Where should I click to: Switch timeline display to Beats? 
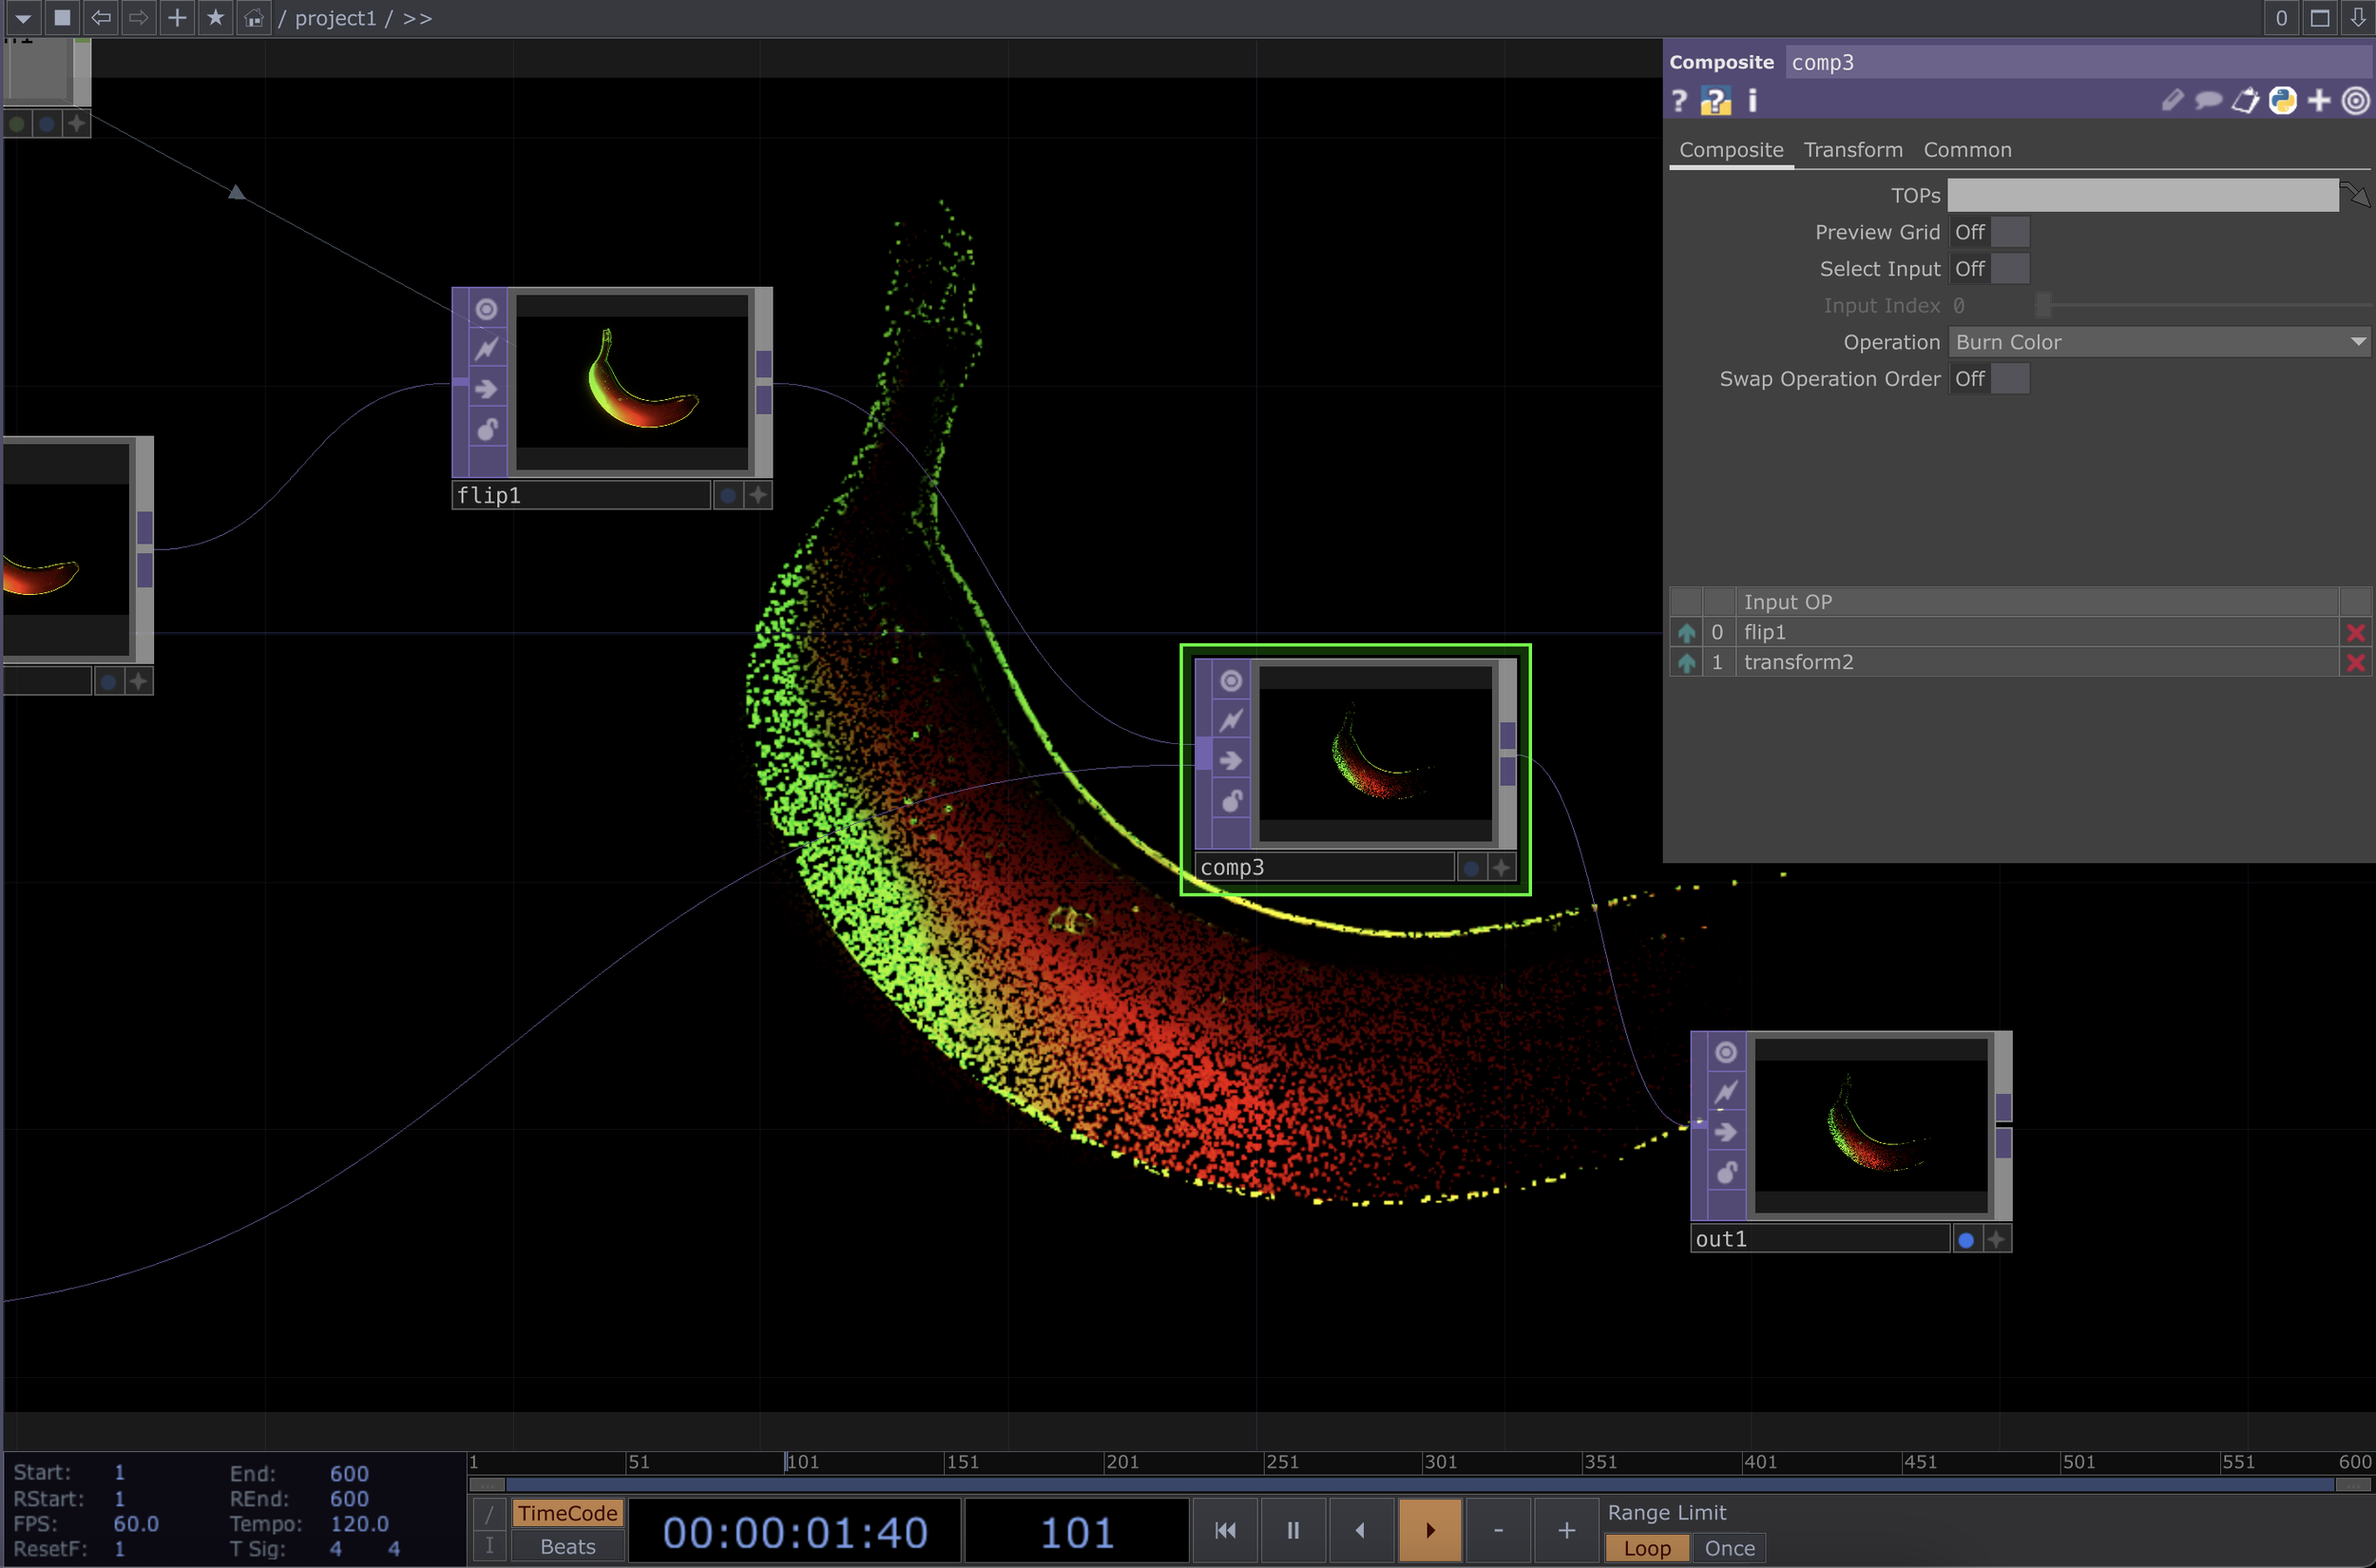coord(567,1546)
